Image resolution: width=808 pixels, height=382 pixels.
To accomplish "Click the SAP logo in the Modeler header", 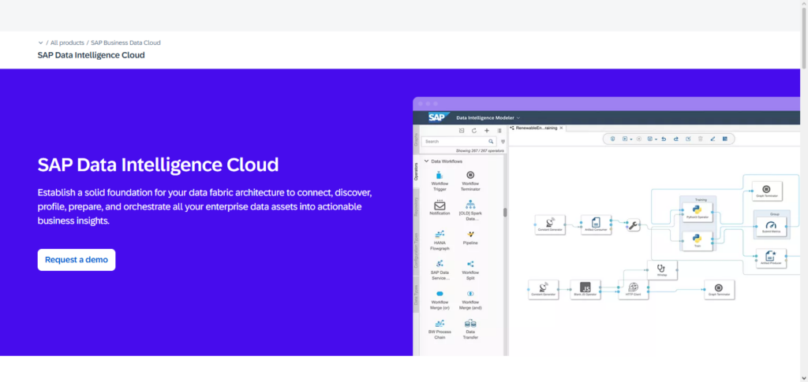I will click(439, 117).
